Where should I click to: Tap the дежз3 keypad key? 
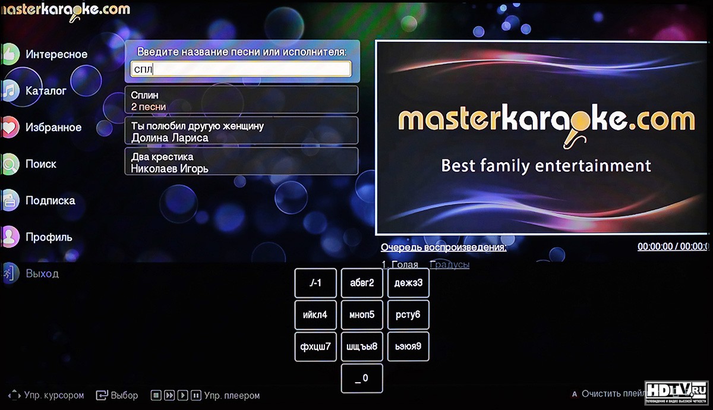[x=408, y=283]
